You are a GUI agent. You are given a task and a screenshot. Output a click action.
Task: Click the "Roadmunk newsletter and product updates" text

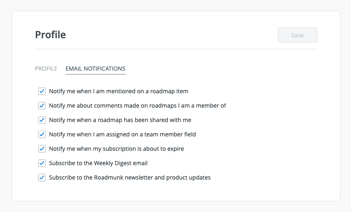click(130, 177)
